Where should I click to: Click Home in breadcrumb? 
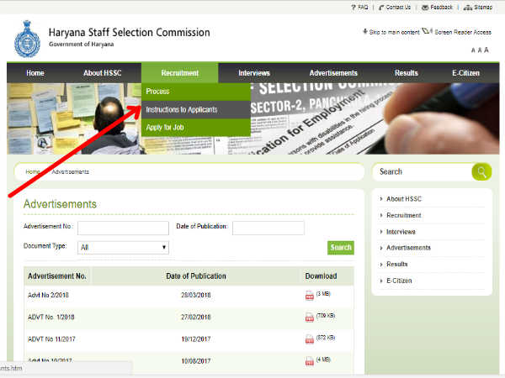[33, 172]
